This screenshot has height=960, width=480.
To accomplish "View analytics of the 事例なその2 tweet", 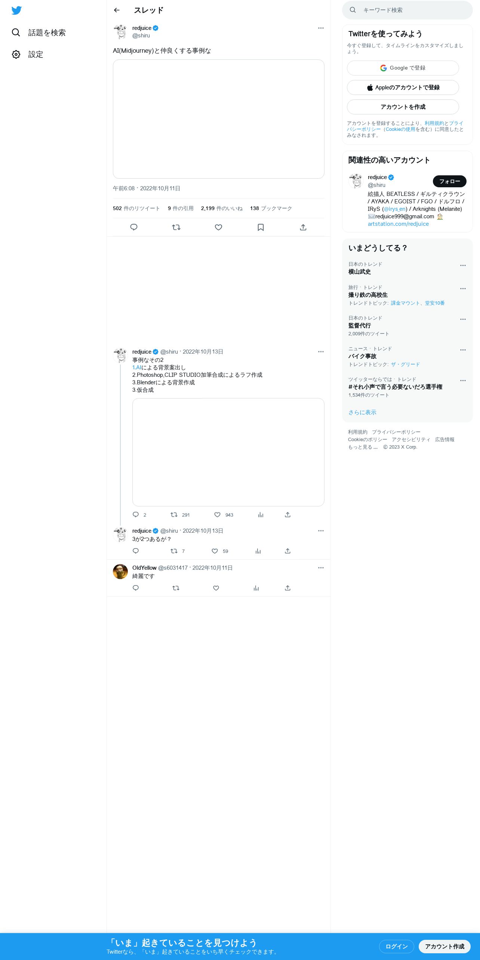I will click(261, 515).
